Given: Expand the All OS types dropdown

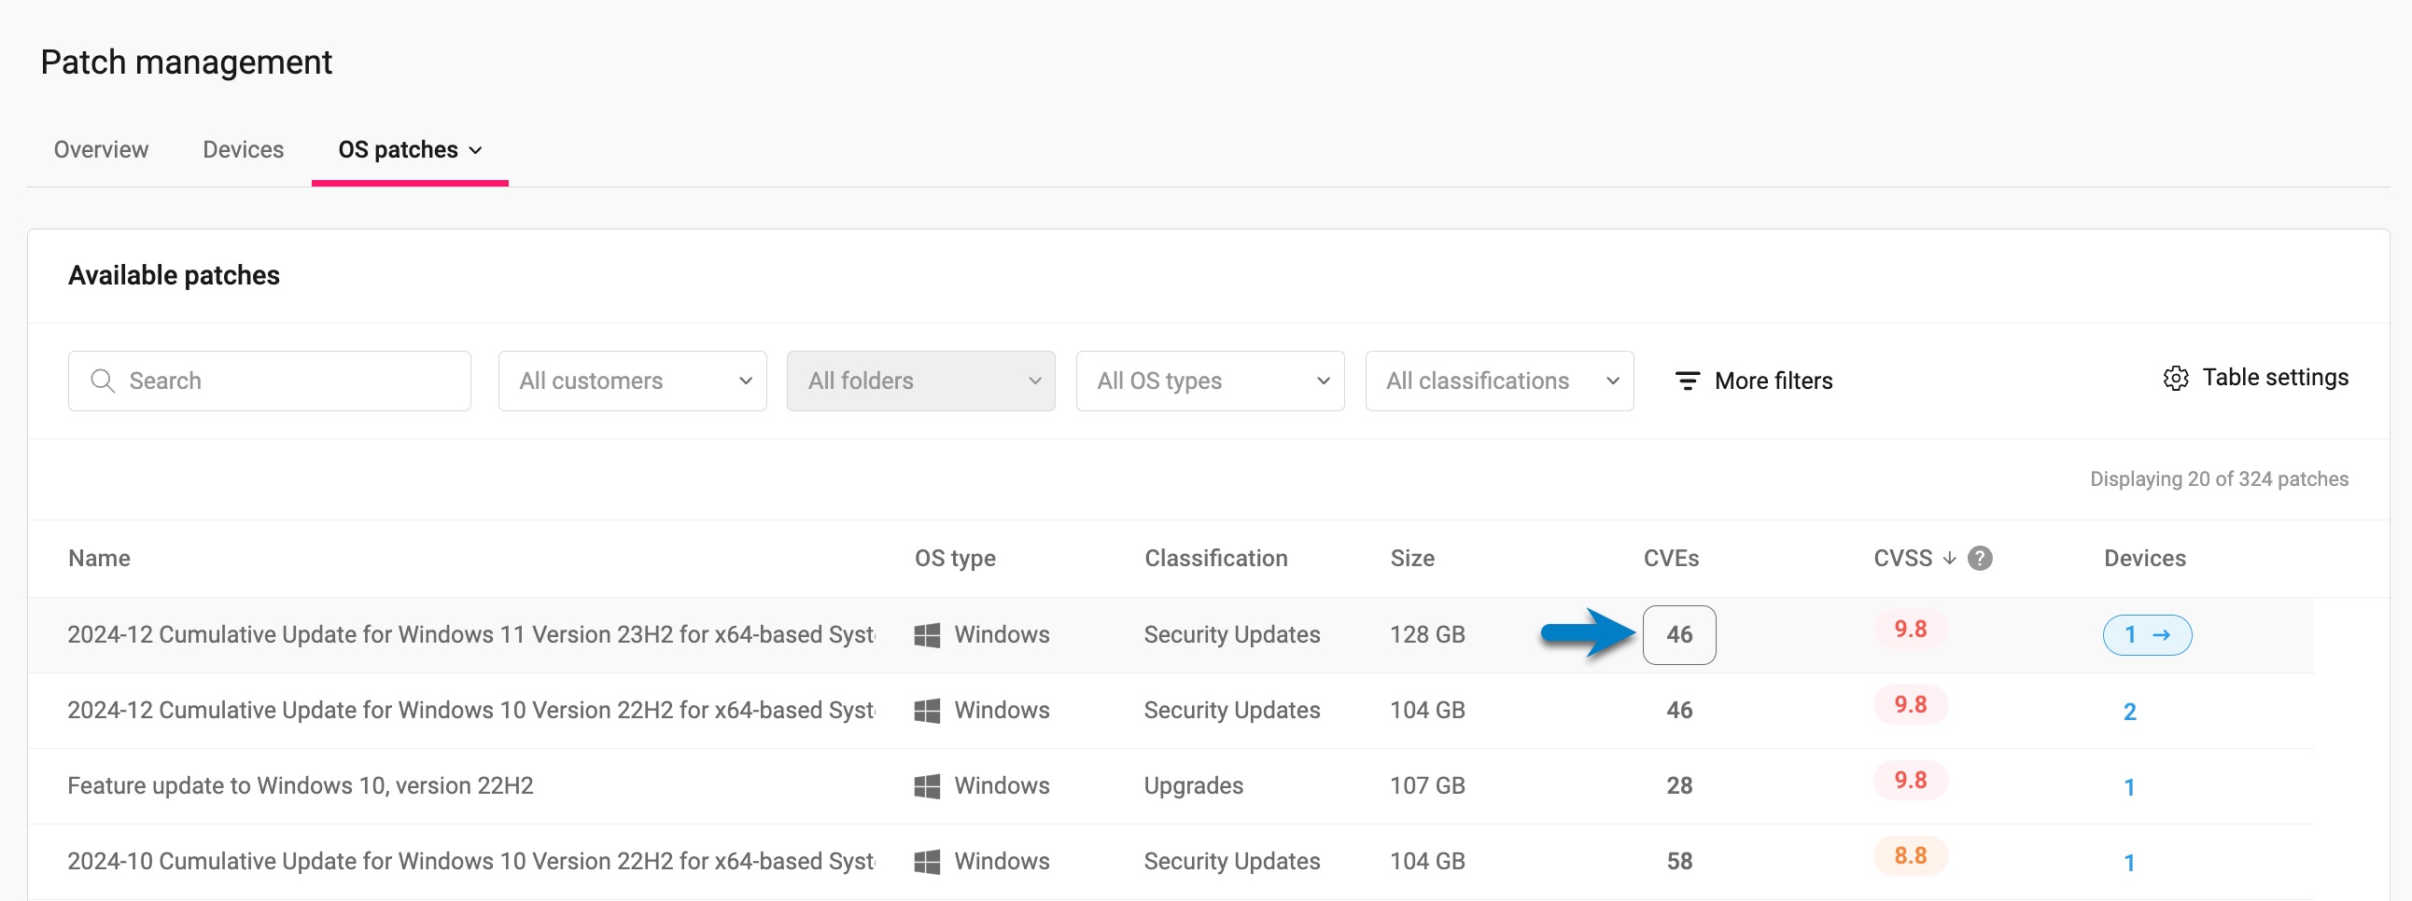Looking at the screenshot, I should point(1209,381).
